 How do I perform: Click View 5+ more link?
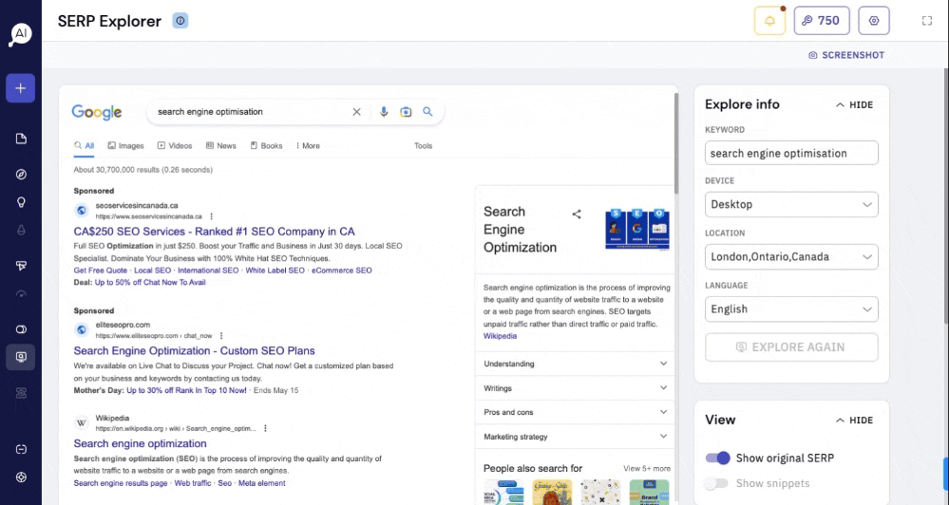[x=647, y=469]
